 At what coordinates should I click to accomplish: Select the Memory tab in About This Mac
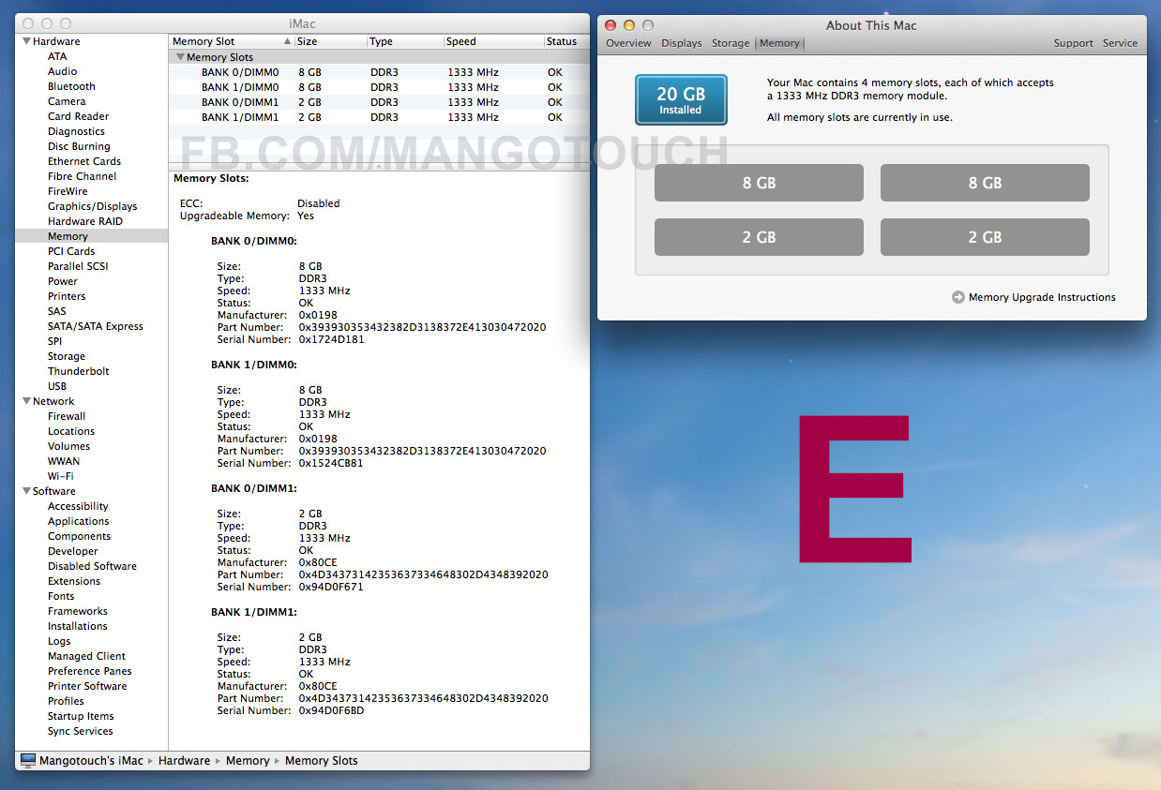779,43
